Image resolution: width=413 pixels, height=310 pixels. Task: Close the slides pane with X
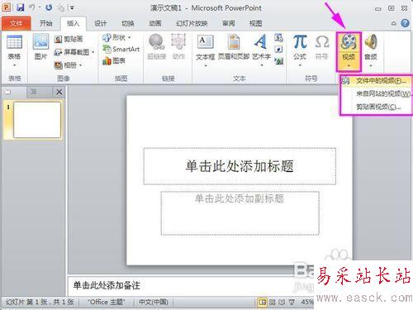(x=59, y=92)
